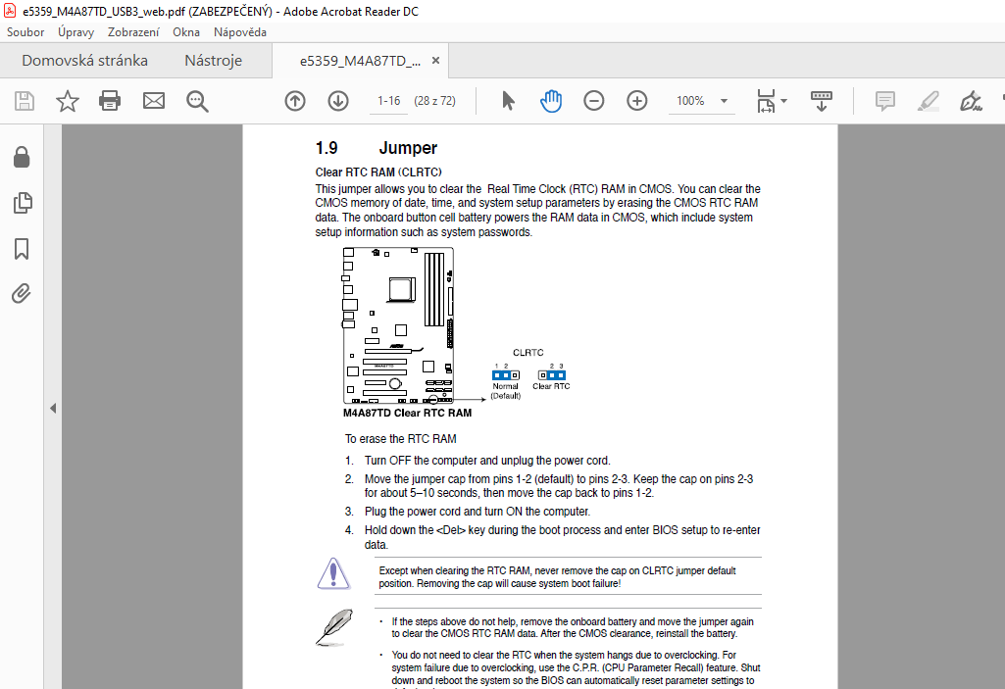
Task: Click the scrolling mode keyboard icon
Action: pyautogui.click(x=822, y=101)
